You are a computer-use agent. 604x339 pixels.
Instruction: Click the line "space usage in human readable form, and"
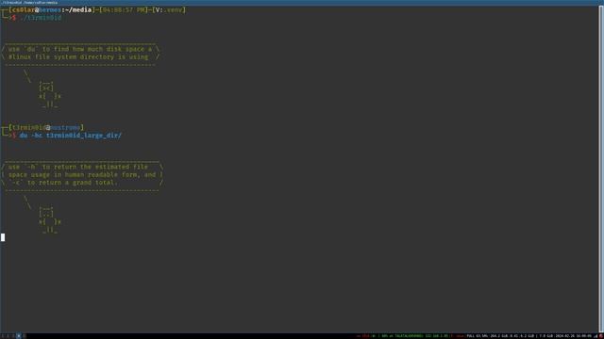click(x=82, y=175)
